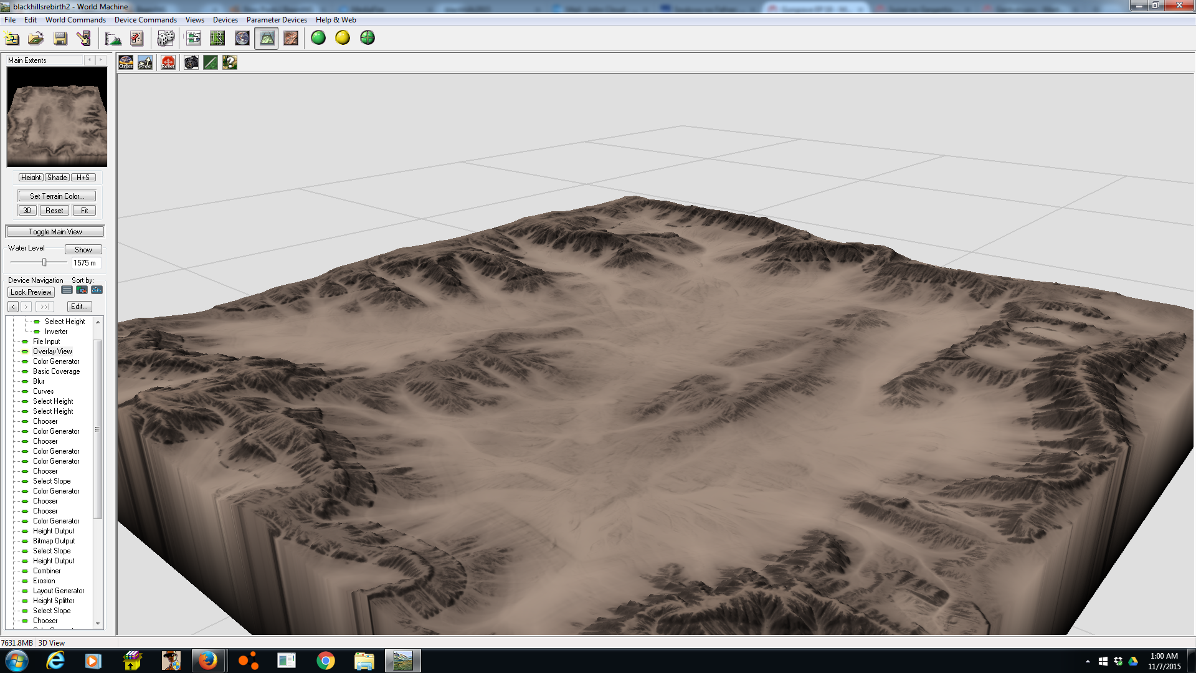Click the camera screenshot icon
The width and height of the screenshot is (1196, 673).
pos(191,62)
